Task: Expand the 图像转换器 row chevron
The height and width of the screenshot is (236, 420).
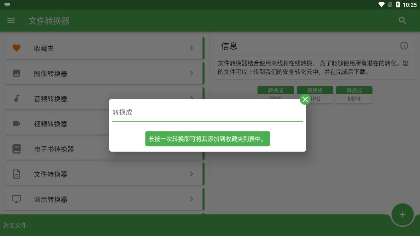Action: tap(191, 73)
